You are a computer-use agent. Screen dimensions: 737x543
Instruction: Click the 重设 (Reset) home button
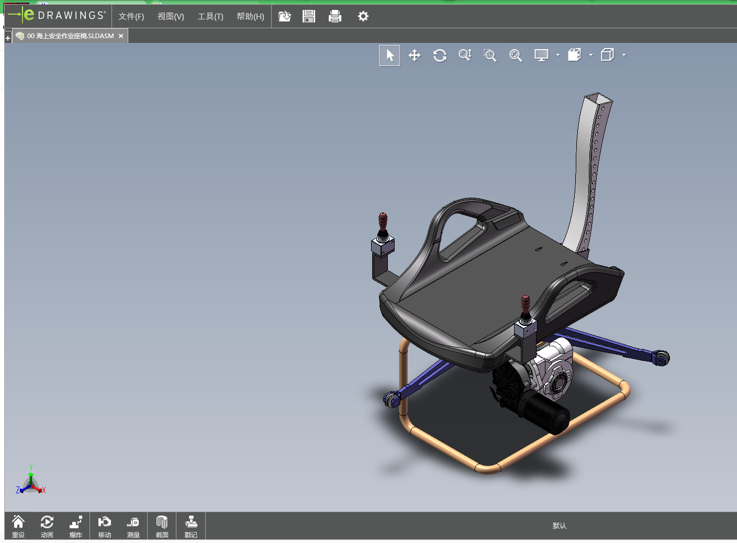pos(18,526)
